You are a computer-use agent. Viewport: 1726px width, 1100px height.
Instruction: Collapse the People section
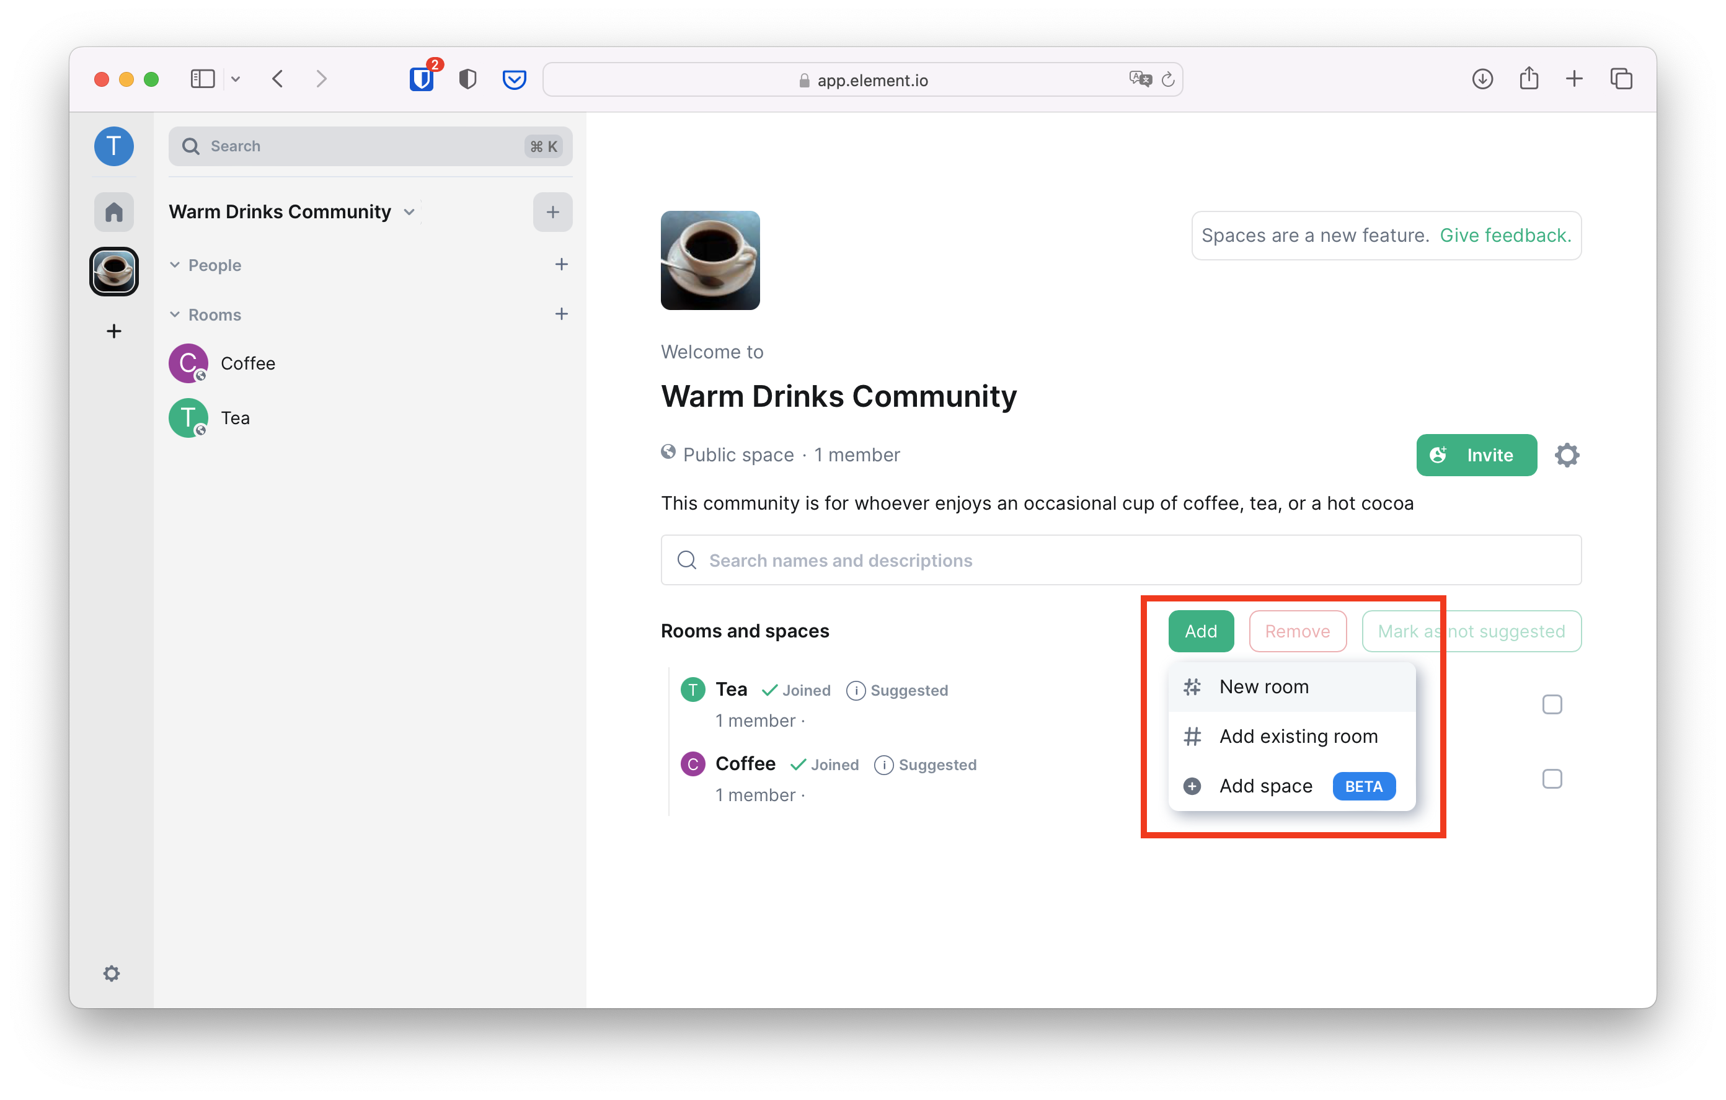click(x=175, y=265)
